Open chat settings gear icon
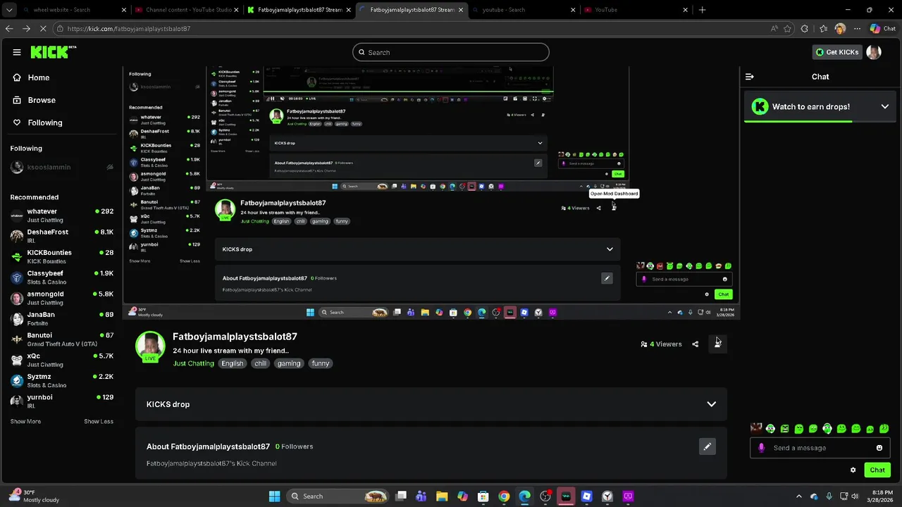The width and height of the screenshot is (902, 507). coord(853,470)
